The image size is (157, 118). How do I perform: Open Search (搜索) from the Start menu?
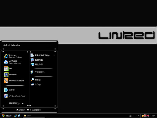pyautogui.click(x=36, y=80)
